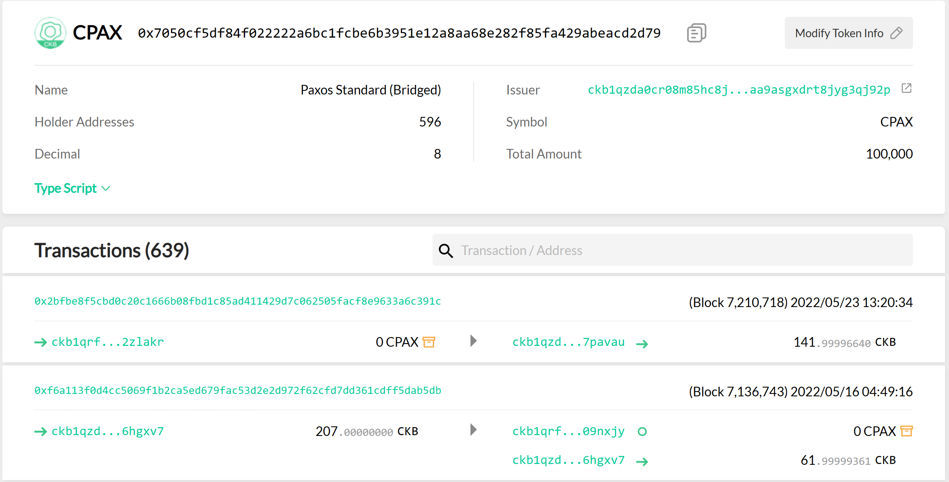Open issuer address via external link icon

click(x=907, y=88)
